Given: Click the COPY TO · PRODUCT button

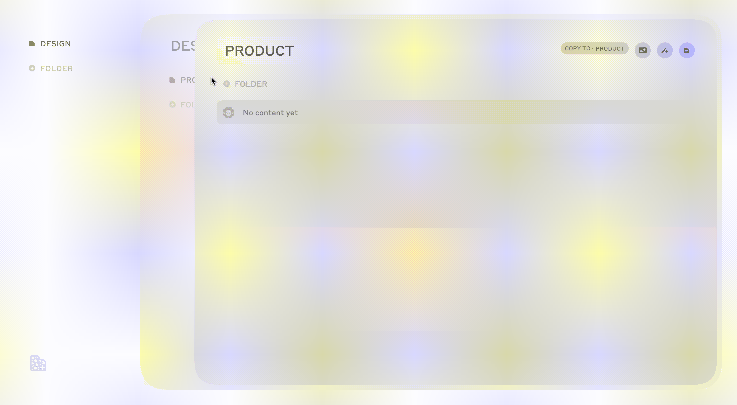Looking at the screenshot, I should [595, 49].
